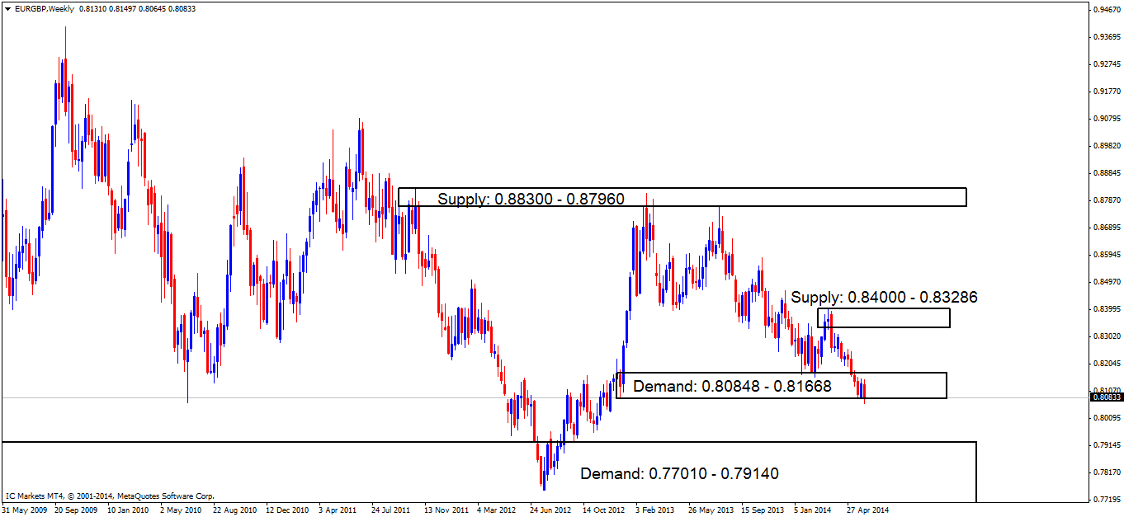
Task: Click the 0.85945 price axis label
Action: click(x=1105, y=255)
